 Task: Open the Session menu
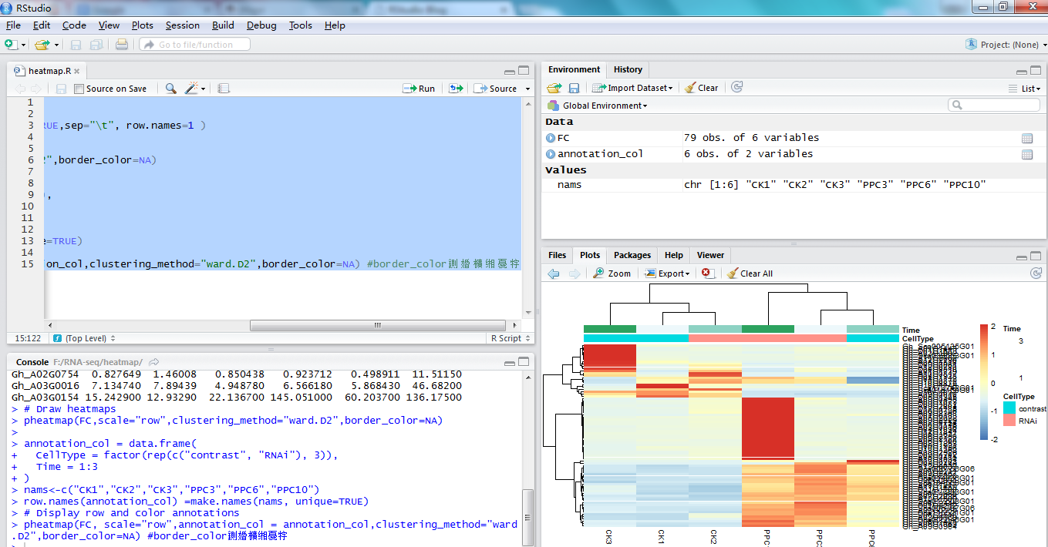click(x=183, y=25)
